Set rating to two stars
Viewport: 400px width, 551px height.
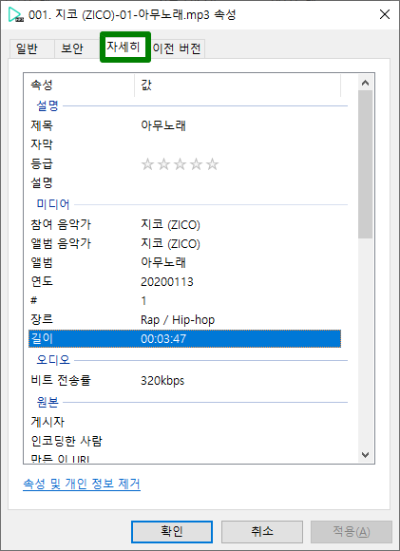(x=163, y=164)
